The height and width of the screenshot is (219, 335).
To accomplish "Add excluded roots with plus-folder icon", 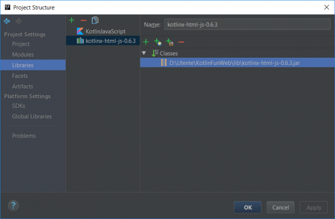I will pos(170,42).
